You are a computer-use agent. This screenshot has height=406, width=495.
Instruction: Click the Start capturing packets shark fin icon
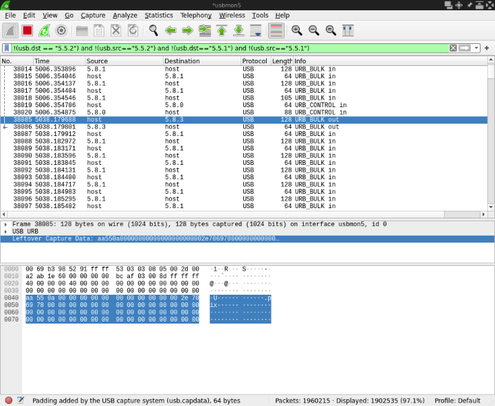click(x=10, y=31)
